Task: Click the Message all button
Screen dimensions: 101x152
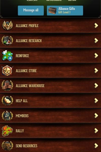Action: pyautogui.click(x=31, y=11)
